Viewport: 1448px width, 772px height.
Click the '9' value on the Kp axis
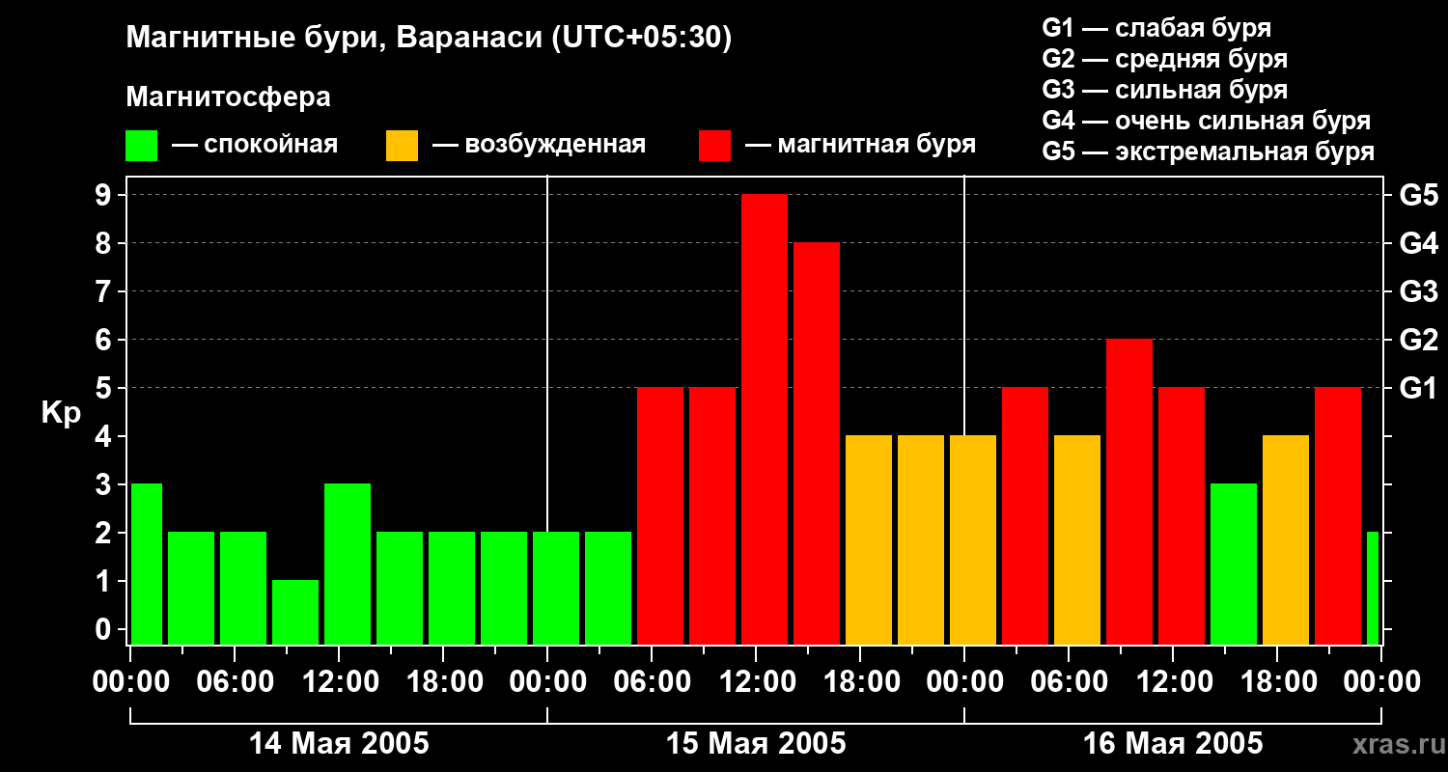pos(105,196)
